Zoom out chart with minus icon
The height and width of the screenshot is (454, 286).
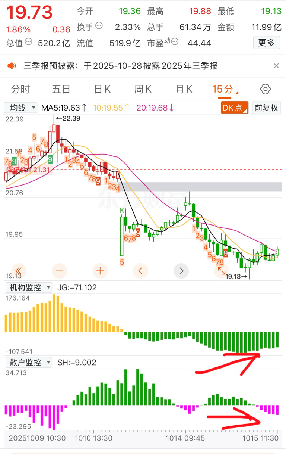pos(60,271)
